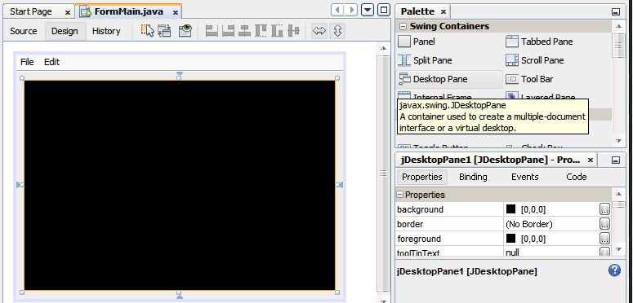This screenshot has height=303, width=633.
Task: Pick the Tabbed Pane component
Action: pos(539,42)
